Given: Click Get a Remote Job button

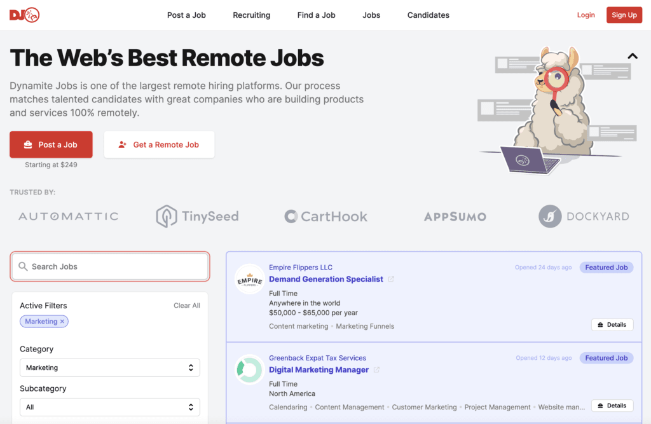Looking at the screenshot, I should tap(160, 144).
